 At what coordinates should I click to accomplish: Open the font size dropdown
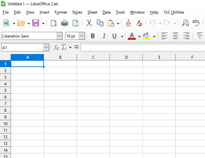82,36
